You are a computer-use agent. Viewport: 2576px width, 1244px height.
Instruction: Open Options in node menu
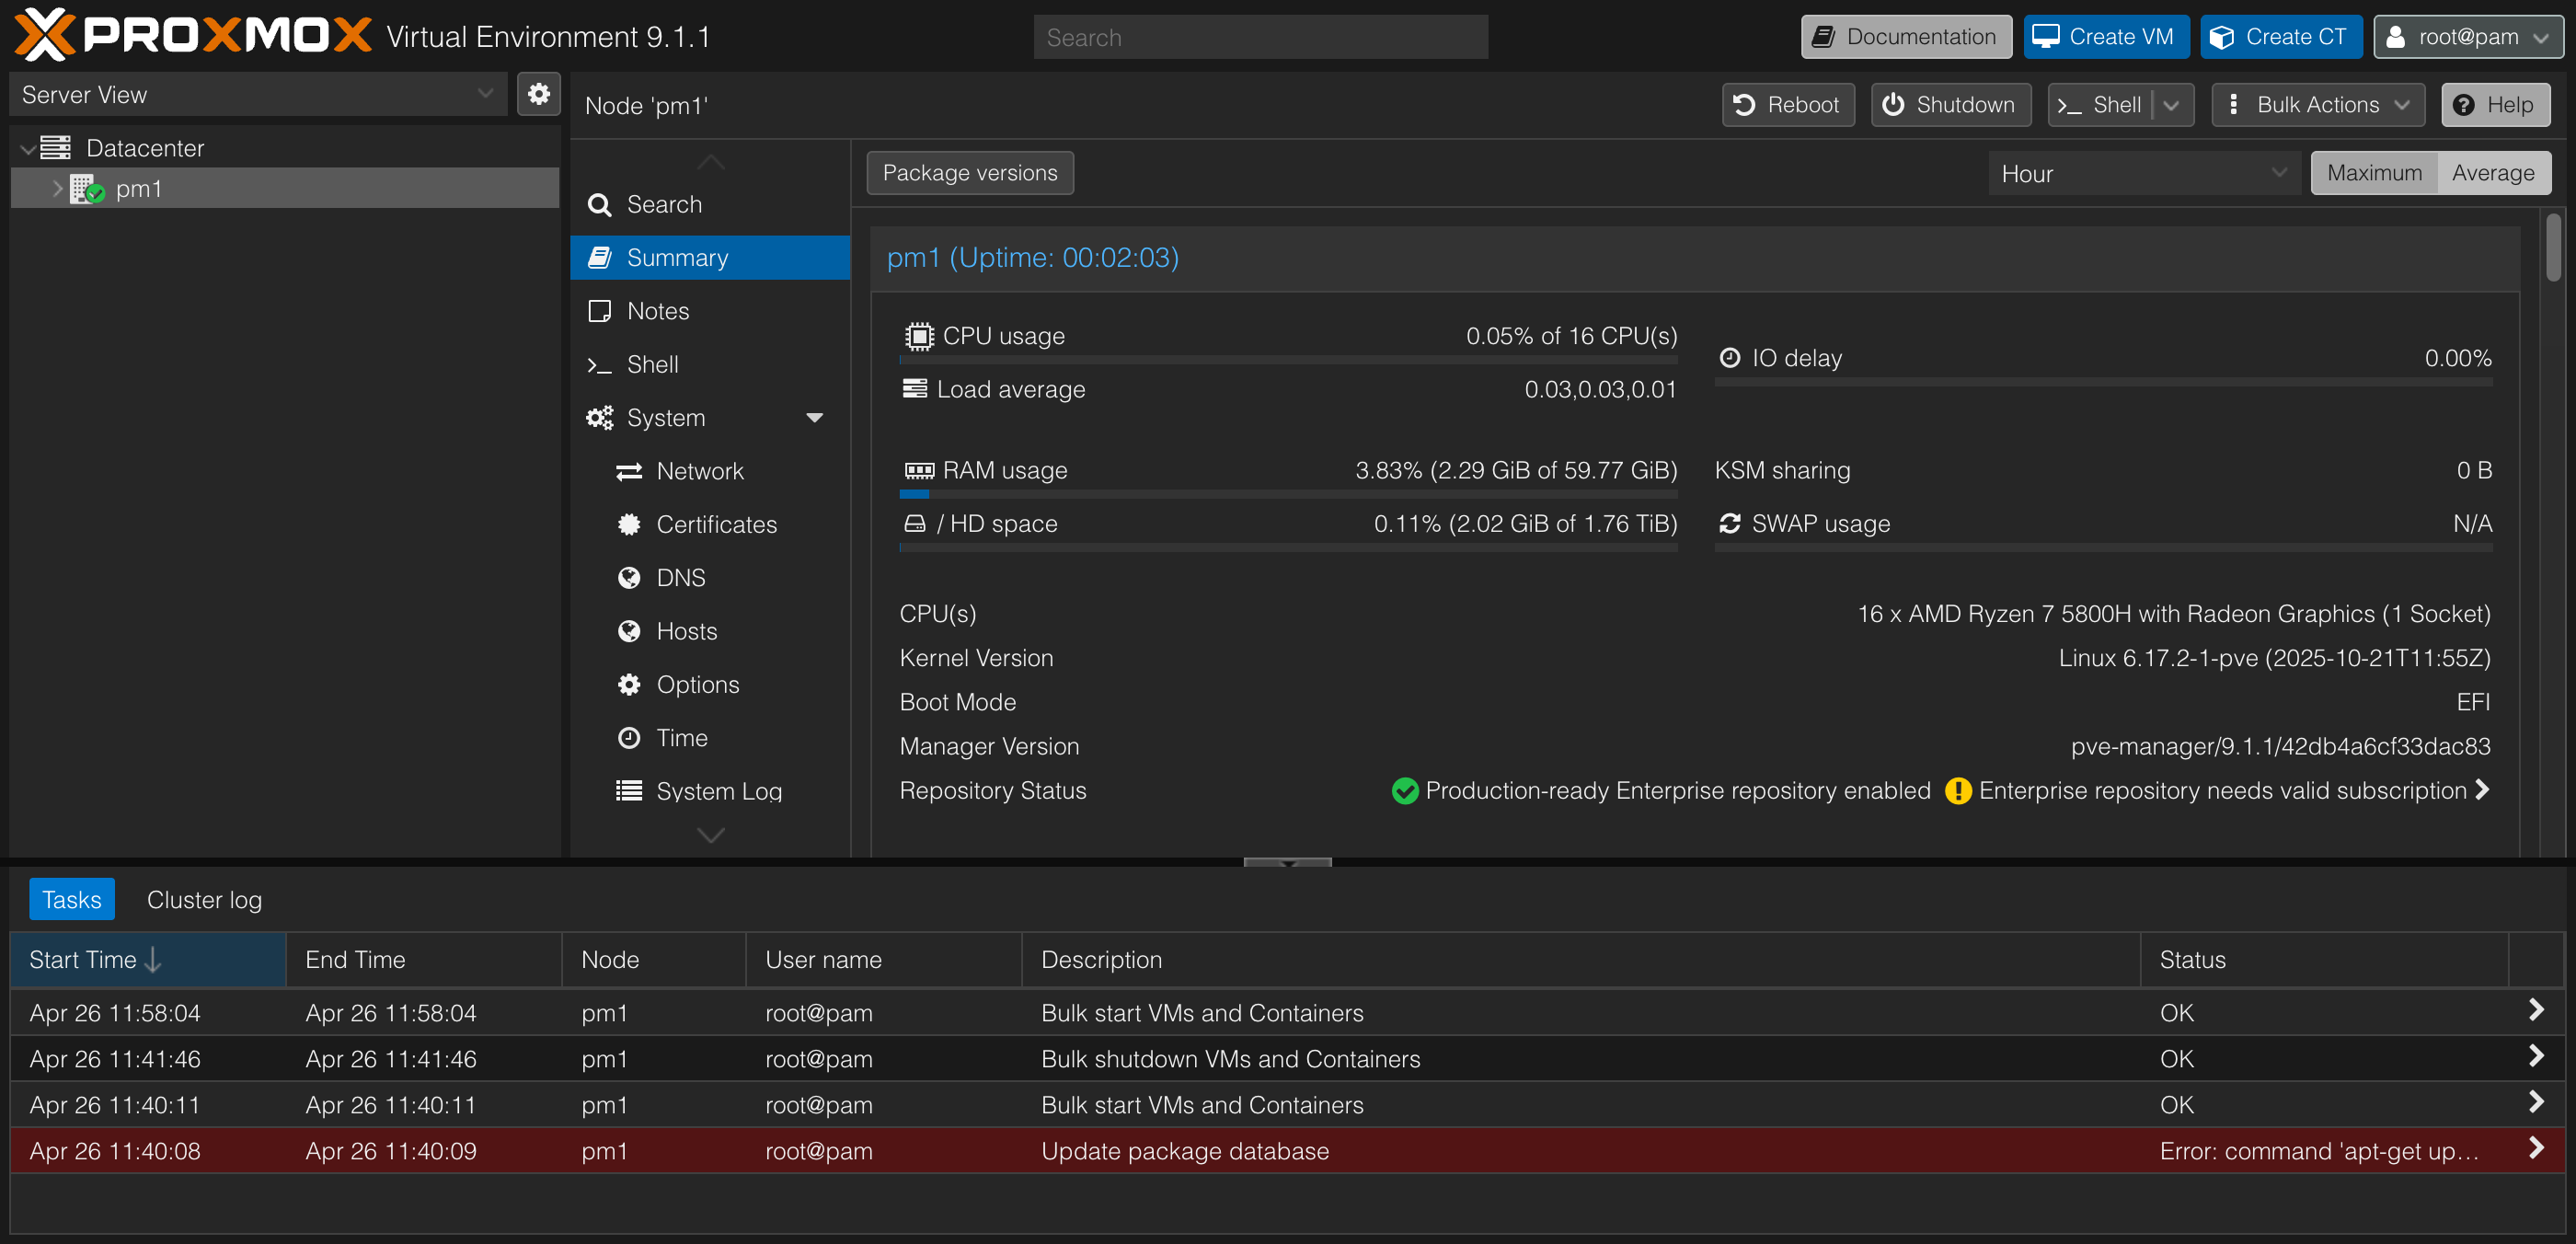click(x=710, y=684)
